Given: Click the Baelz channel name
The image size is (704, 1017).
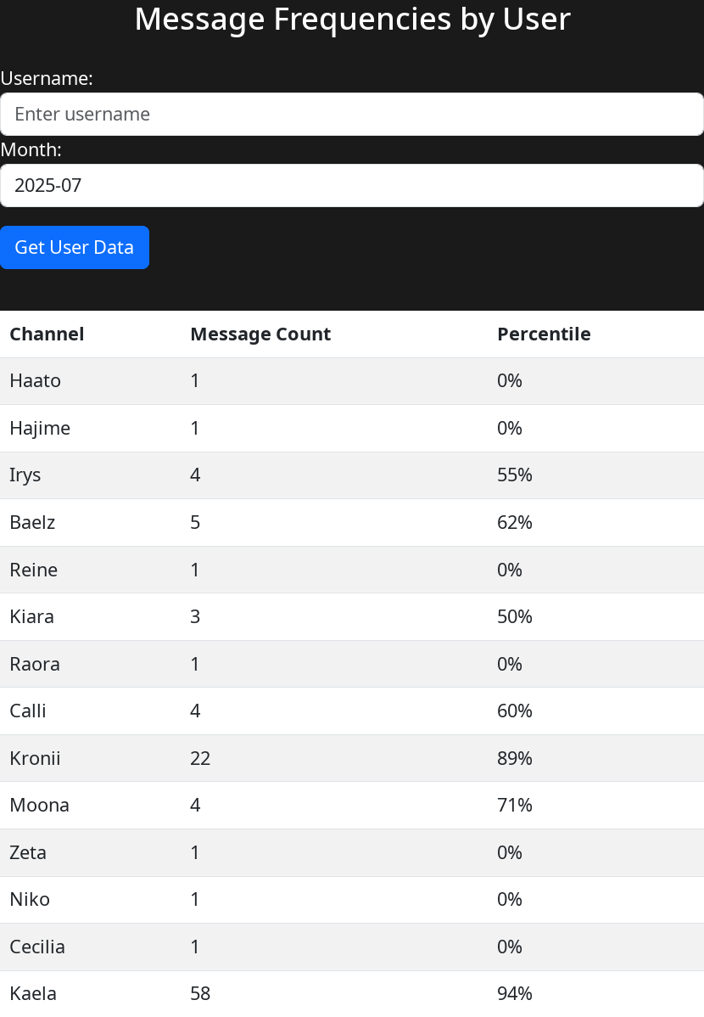Looking at the screenshot, I should pos(32,523).
